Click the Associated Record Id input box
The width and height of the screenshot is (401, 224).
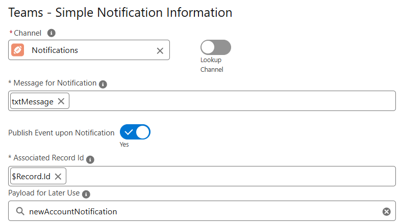202,176
